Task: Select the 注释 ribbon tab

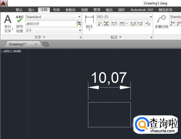Action: (44, 10)
